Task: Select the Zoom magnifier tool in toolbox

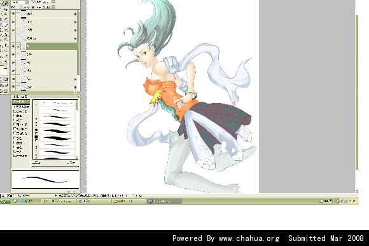Action: (6, 62)
